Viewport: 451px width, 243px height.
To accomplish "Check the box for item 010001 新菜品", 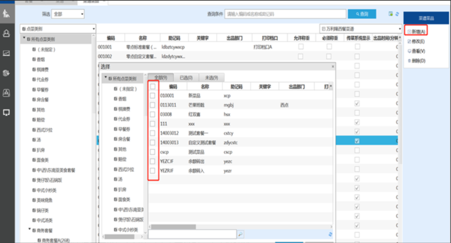I will pyautogui.click(x=153, y=96).
